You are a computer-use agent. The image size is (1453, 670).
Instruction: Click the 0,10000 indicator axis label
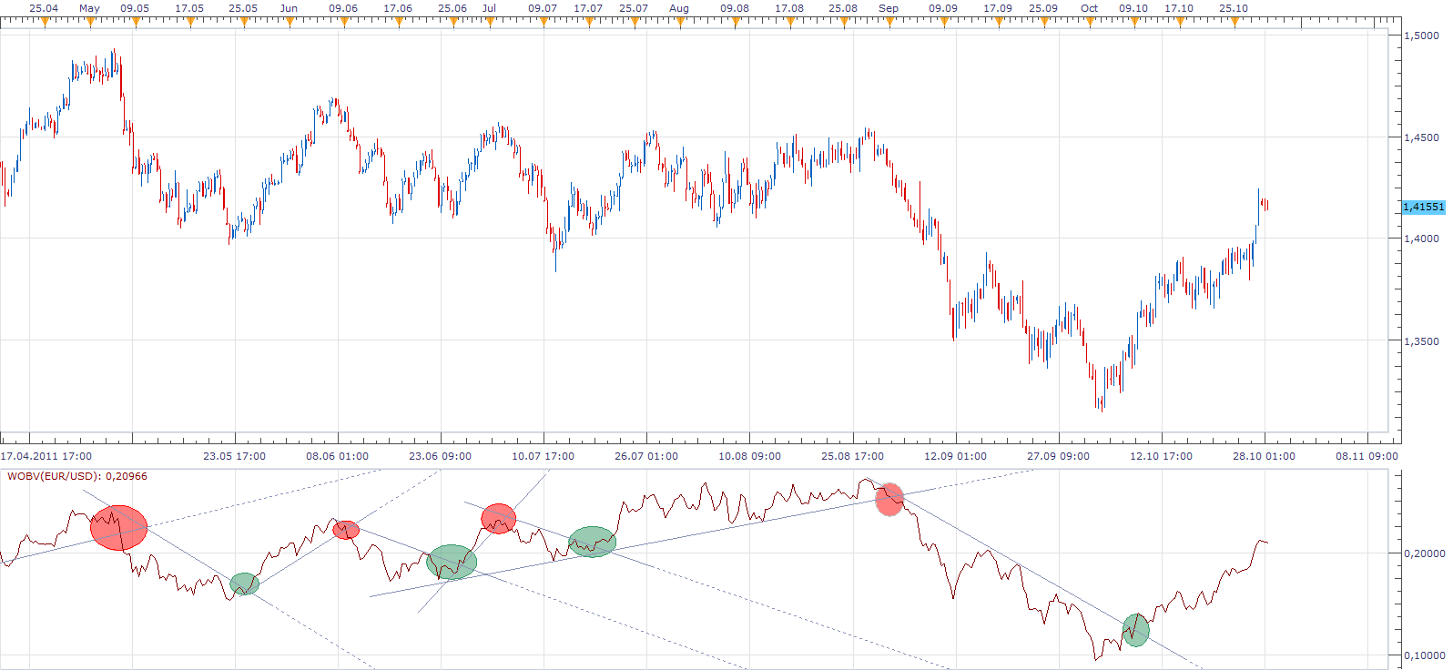tap(1425, 655)
